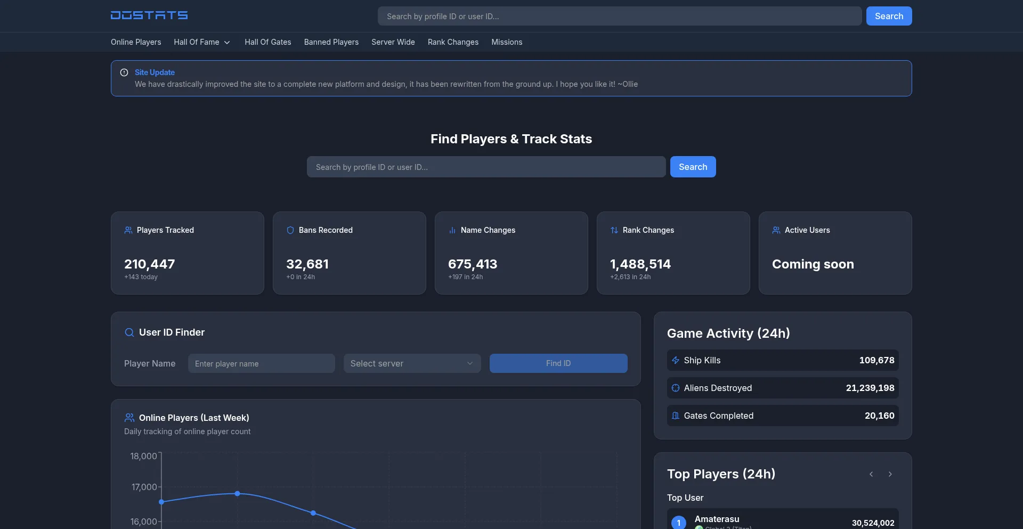
Task: Click the Site Update info icon
Action: pos(124,72)
